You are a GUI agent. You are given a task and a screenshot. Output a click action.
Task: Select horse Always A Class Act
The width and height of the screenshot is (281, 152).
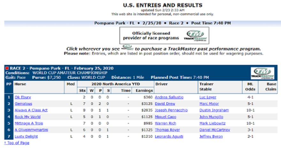click(31, 110)
